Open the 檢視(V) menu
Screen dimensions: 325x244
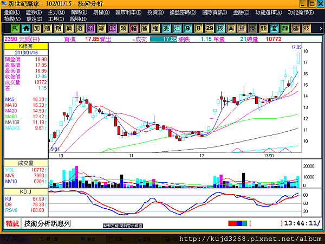click(x=12, y=19)
